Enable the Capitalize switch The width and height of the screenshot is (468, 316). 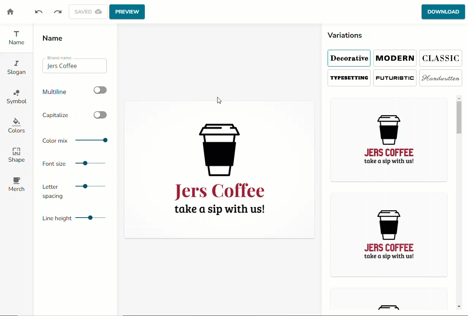[x=100, y=115]
